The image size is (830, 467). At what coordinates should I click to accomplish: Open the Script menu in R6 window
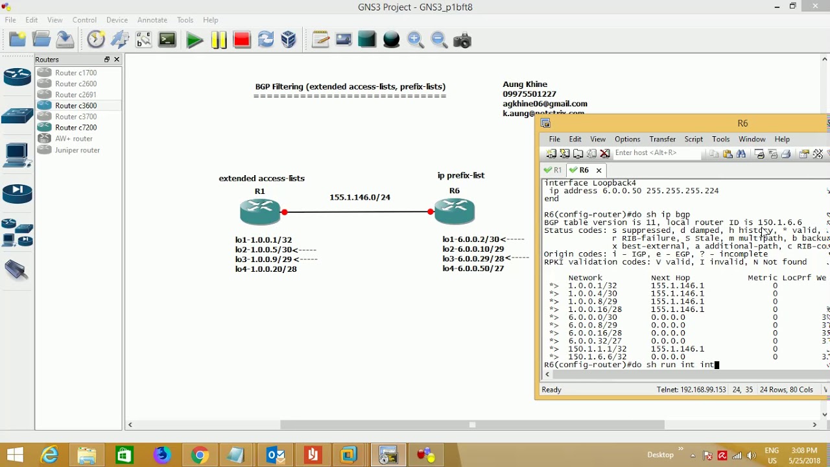(694, 139)
